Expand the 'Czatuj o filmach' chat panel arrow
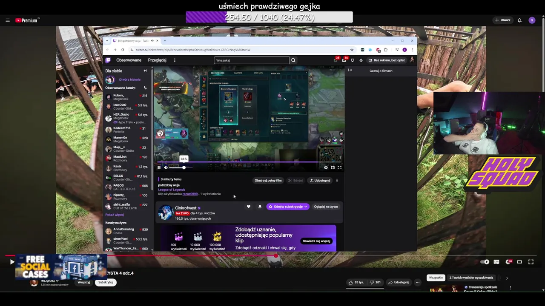545x306 pixels. pos(350,70)
